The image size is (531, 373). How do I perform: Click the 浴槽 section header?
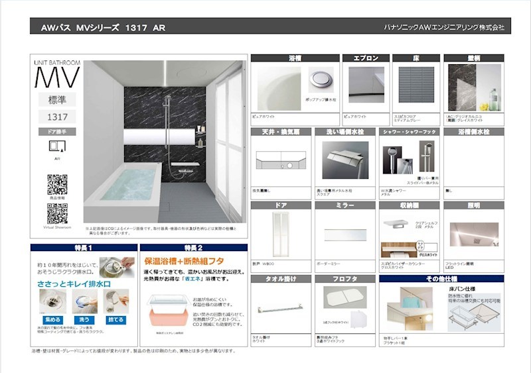click(295, 58)
